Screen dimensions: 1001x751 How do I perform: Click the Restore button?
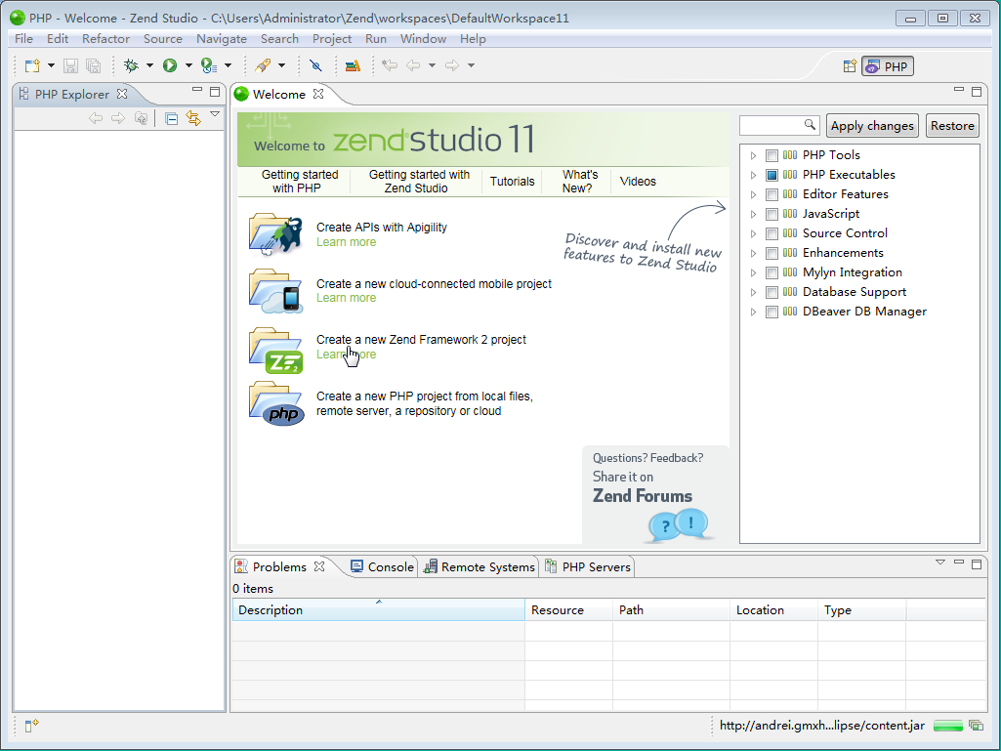pos(952,126)
